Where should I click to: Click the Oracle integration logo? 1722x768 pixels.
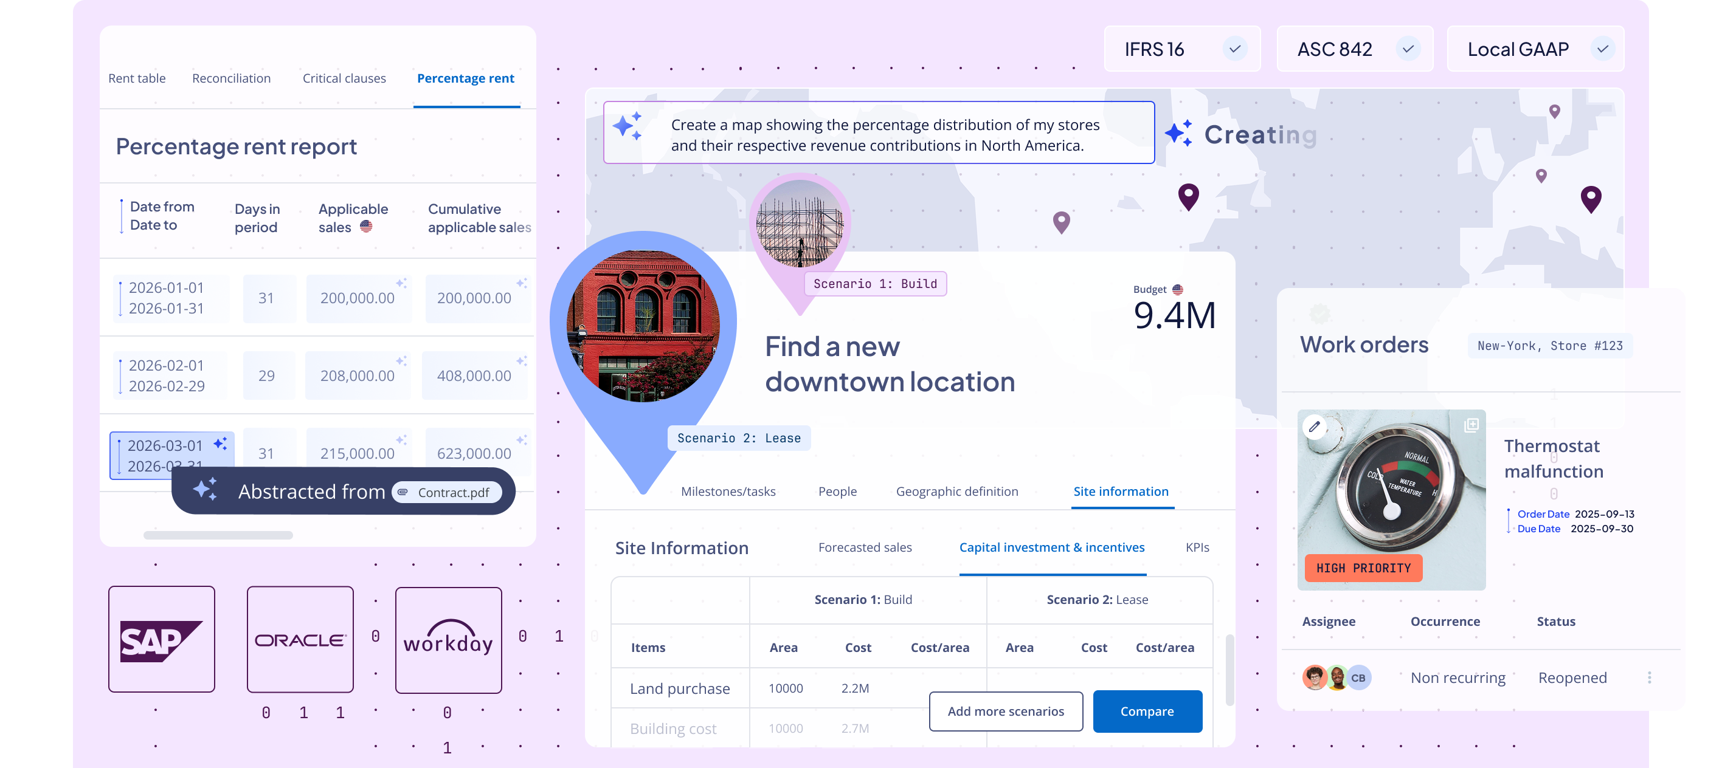(x=300, y=639)
